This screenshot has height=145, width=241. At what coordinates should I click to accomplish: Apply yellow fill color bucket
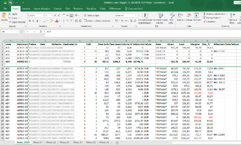(x=51, y=21)
